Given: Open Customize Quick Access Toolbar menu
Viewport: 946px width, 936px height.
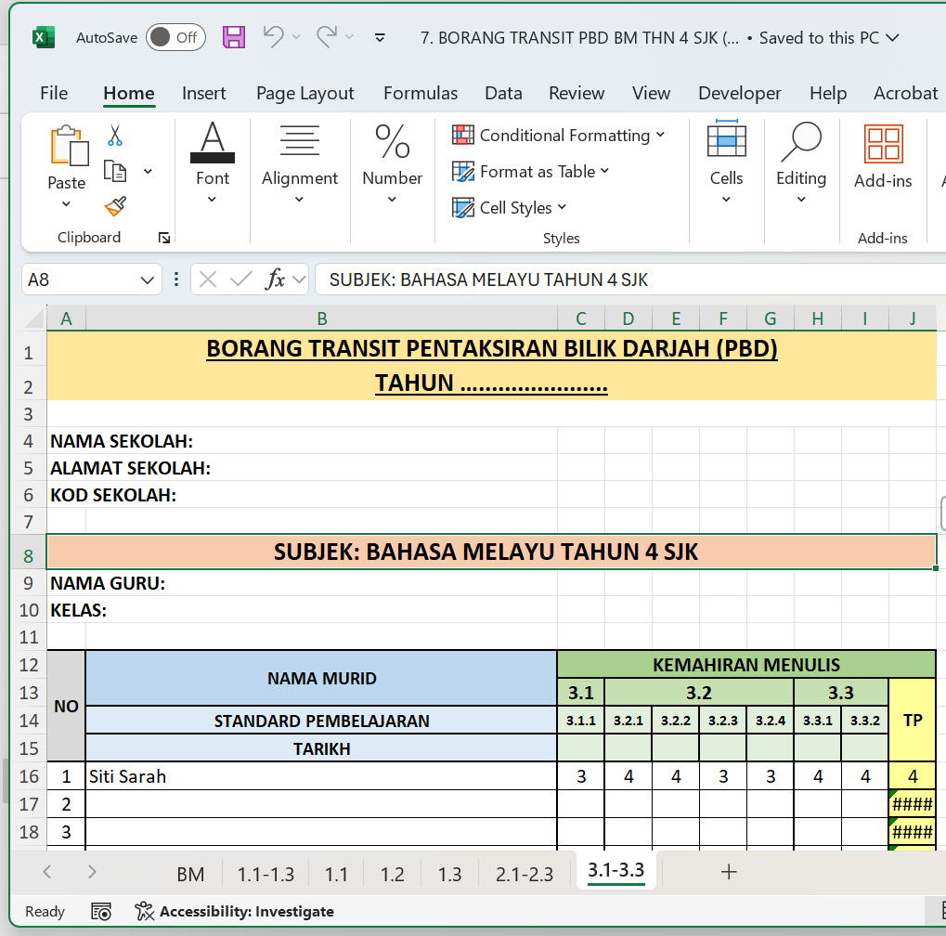Looking at the screenshot, I should (x=380, y=37).
